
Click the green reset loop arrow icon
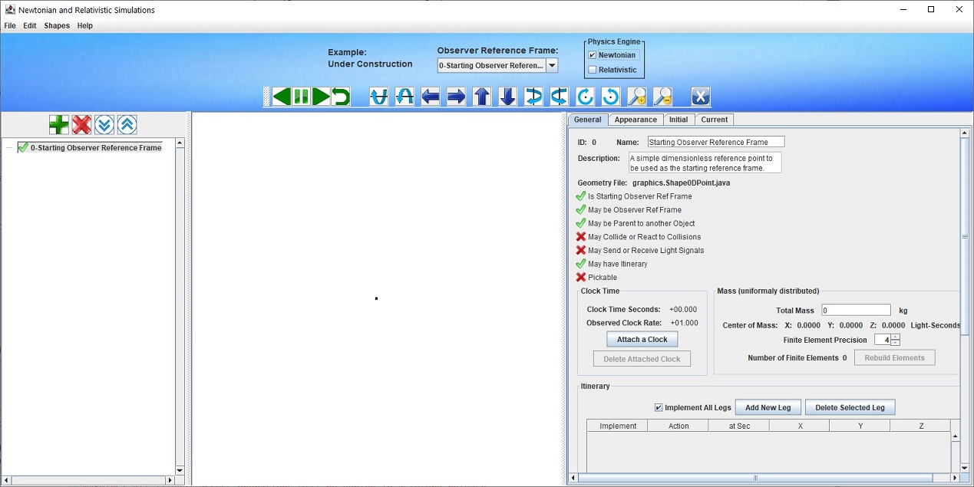341,97
